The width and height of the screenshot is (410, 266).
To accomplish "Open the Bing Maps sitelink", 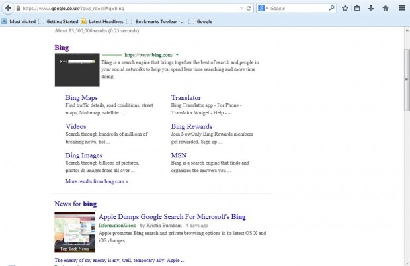I will [81, 97].
